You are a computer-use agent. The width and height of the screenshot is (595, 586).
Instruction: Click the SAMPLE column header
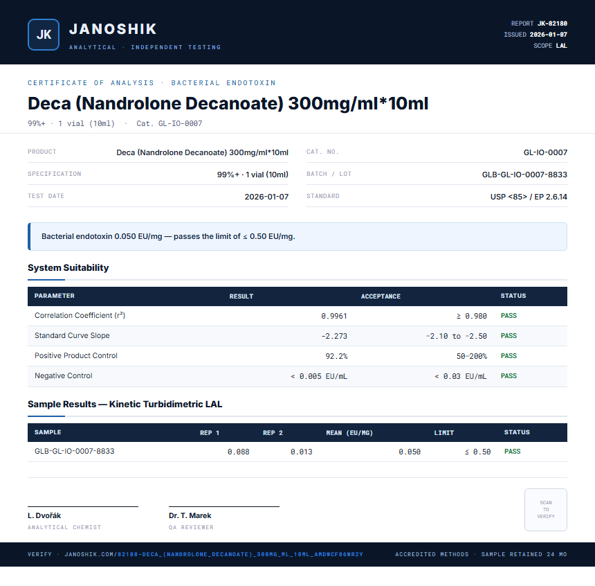pyautogui.click(x=48, y=432)
